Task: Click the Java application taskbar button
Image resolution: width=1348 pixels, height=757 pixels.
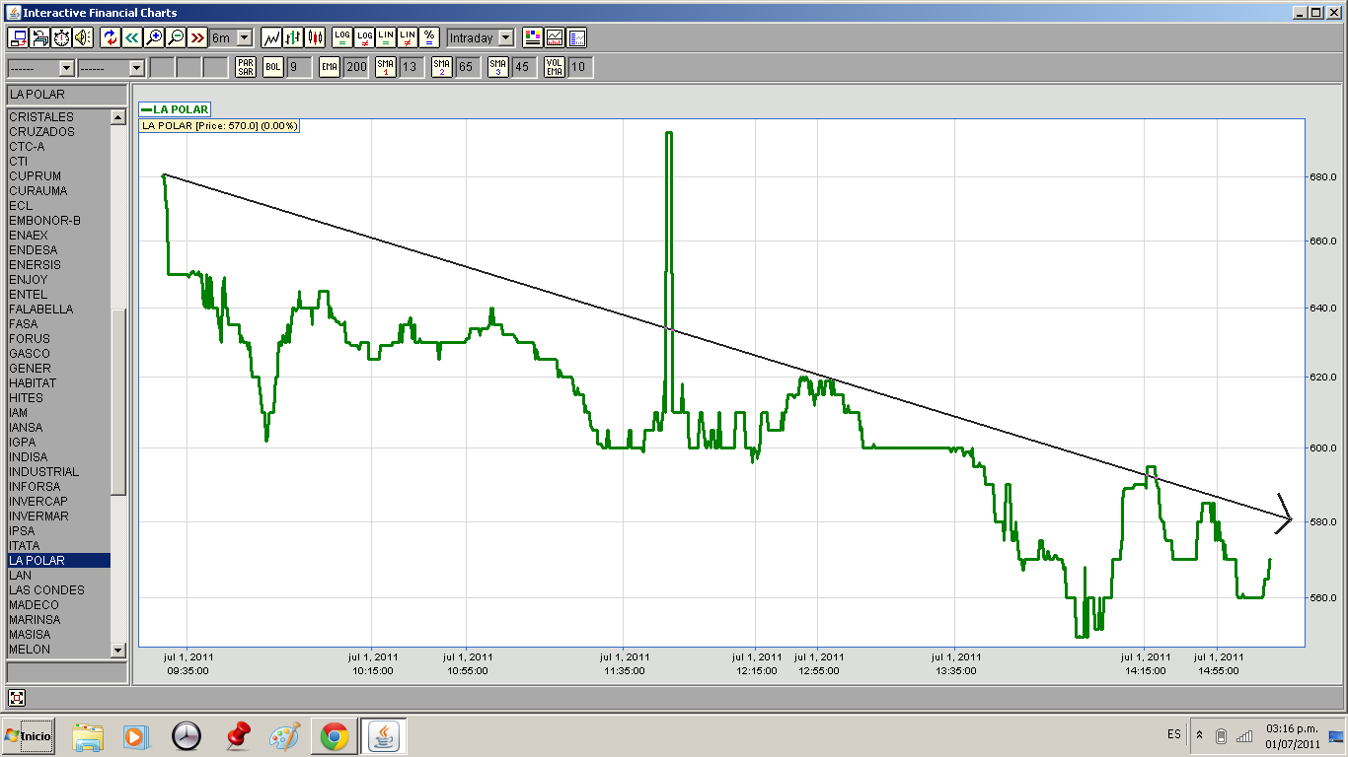Action: (383, 736)
